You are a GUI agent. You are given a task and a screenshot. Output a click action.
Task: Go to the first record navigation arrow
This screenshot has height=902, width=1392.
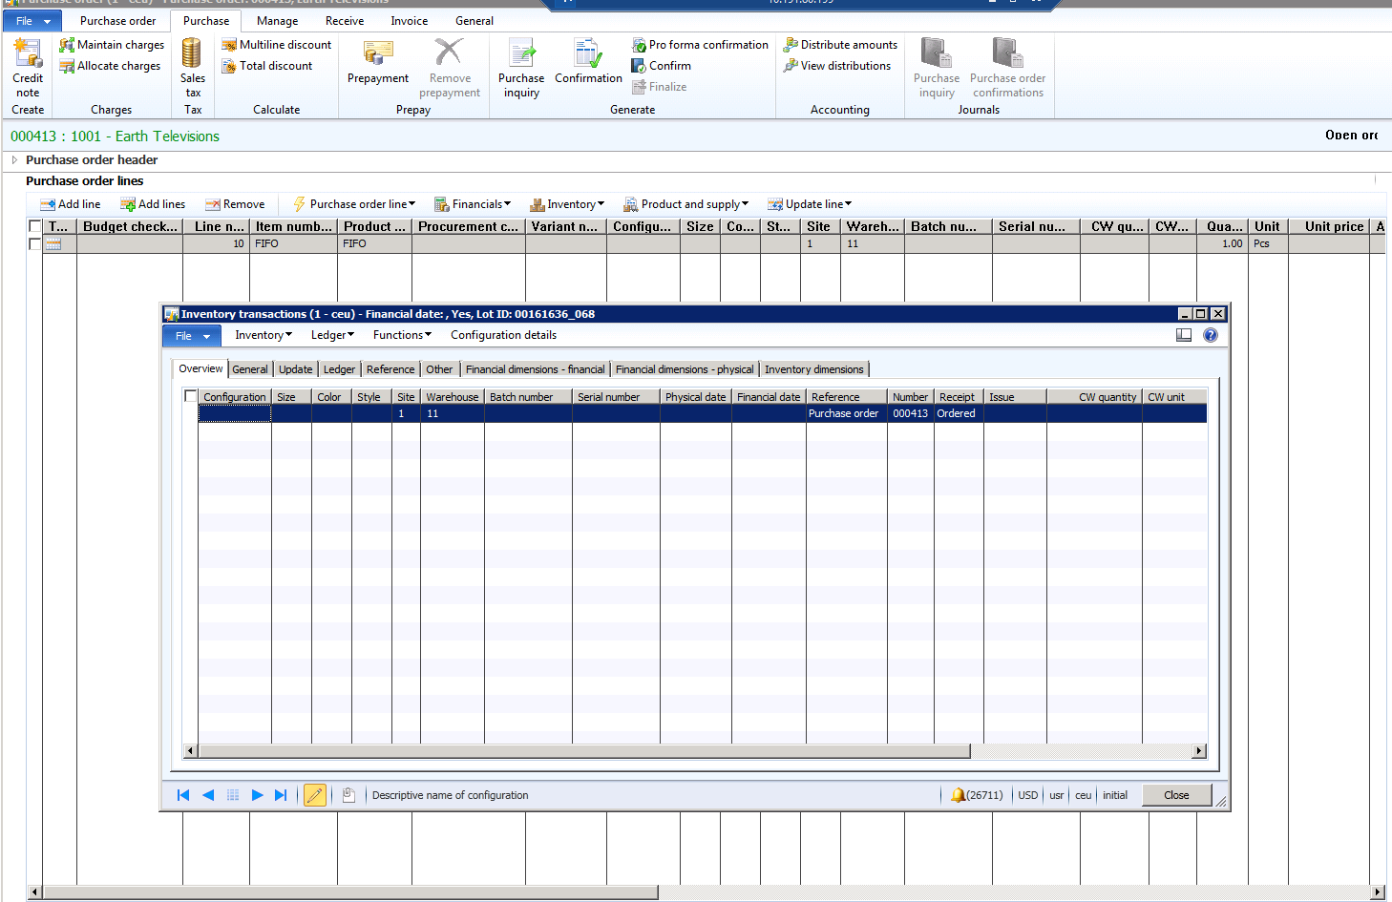183,795
